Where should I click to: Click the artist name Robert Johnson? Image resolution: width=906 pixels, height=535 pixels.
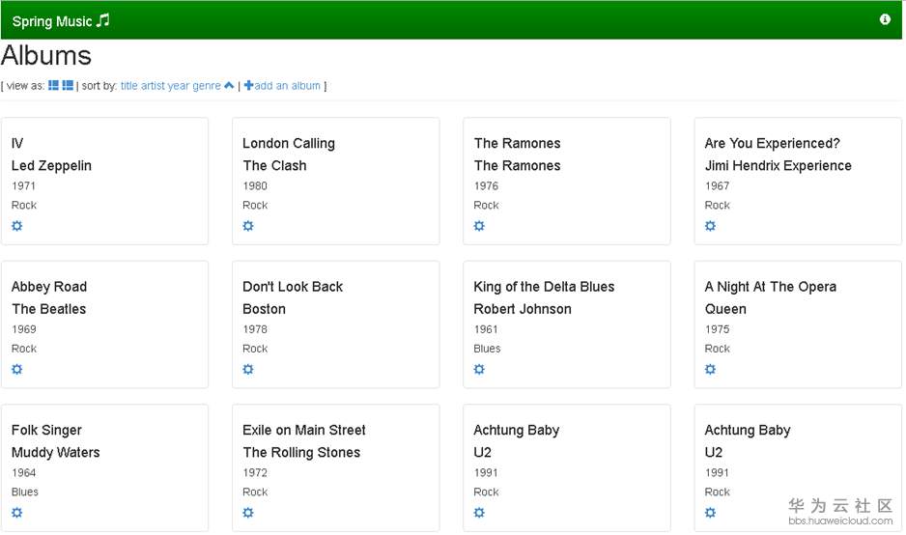tap(523, 309)
